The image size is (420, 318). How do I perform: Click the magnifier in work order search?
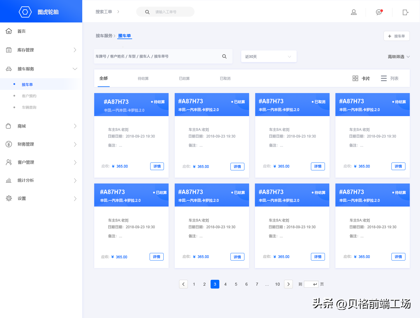147,12
